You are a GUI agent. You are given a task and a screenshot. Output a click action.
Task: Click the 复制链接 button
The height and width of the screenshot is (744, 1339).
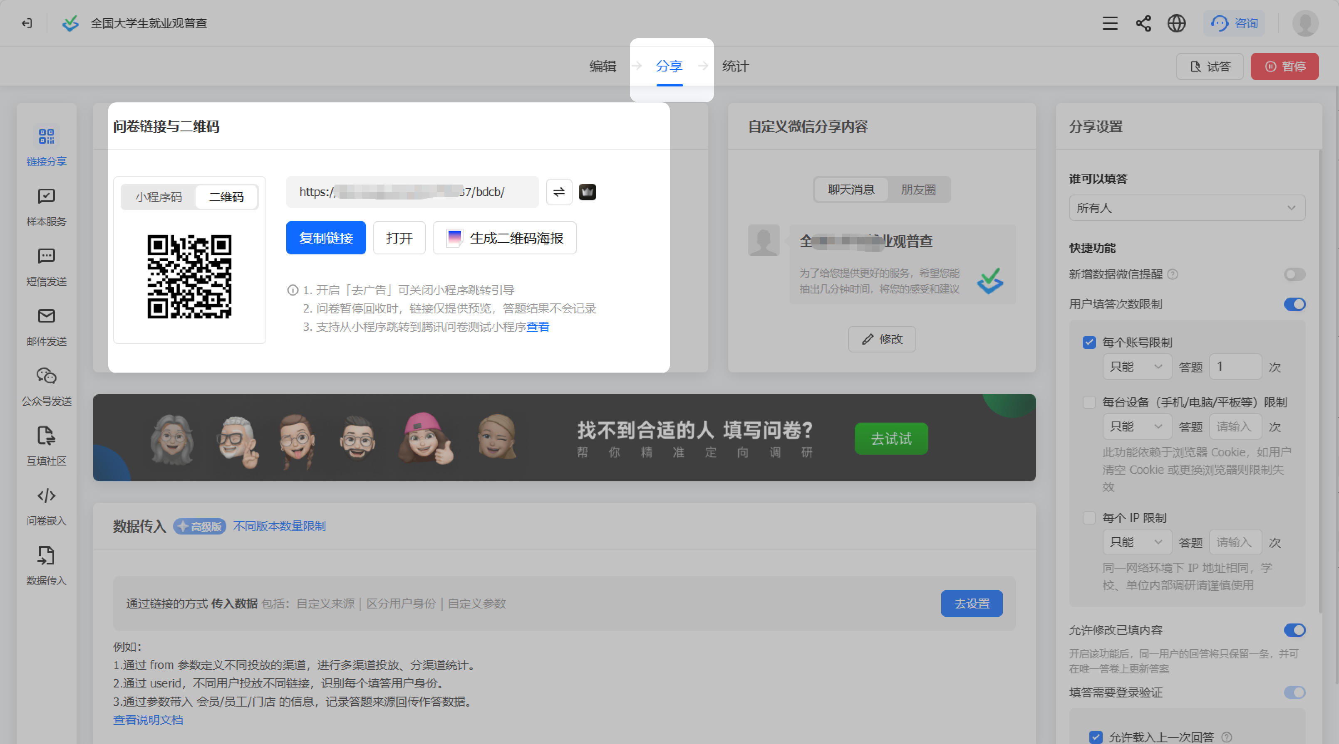[x=326, y=238]
